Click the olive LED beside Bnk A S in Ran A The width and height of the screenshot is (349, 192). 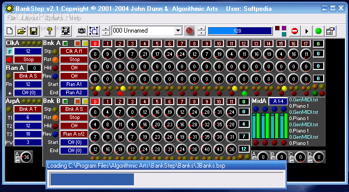tap(9, 76)
